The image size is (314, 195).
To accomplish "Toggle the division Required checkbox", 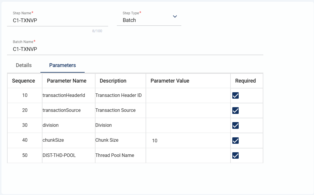I will click(235, 125).
